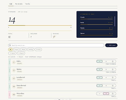This screenshot has width=126, height=100.
Task: Click the Spouse role progress bar
Action: pos(96,35)
